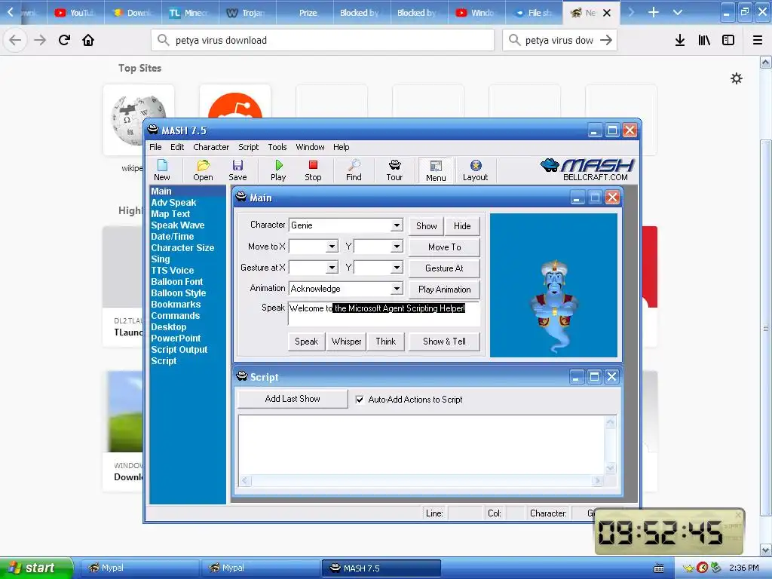The height and width of the screenshot is (579, 772).
Task: Save the script using the Save icon
Action: (237, 170)
